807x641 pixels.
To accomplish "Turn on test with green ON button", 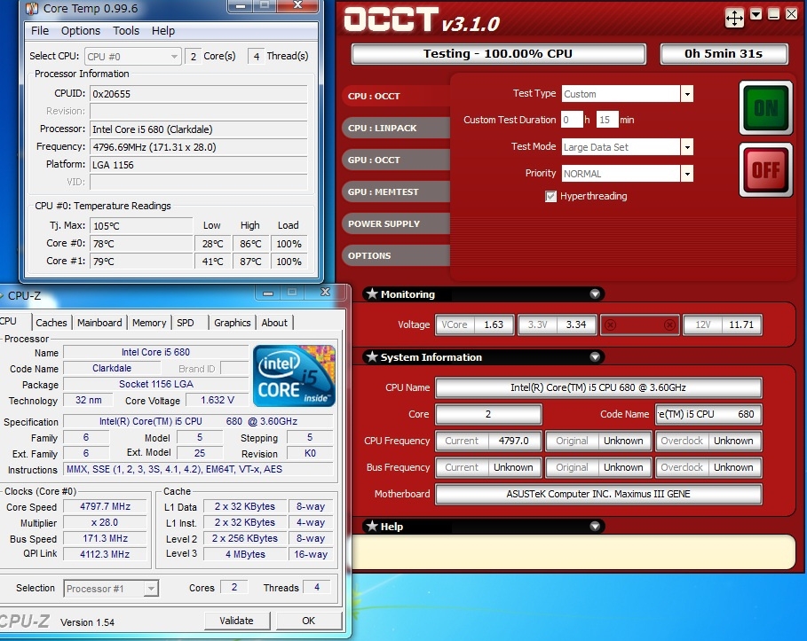I will (766, 108).
